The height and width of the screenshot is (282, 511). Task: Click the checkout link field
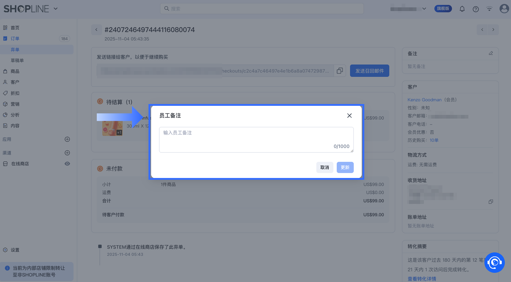coord(215,71)
